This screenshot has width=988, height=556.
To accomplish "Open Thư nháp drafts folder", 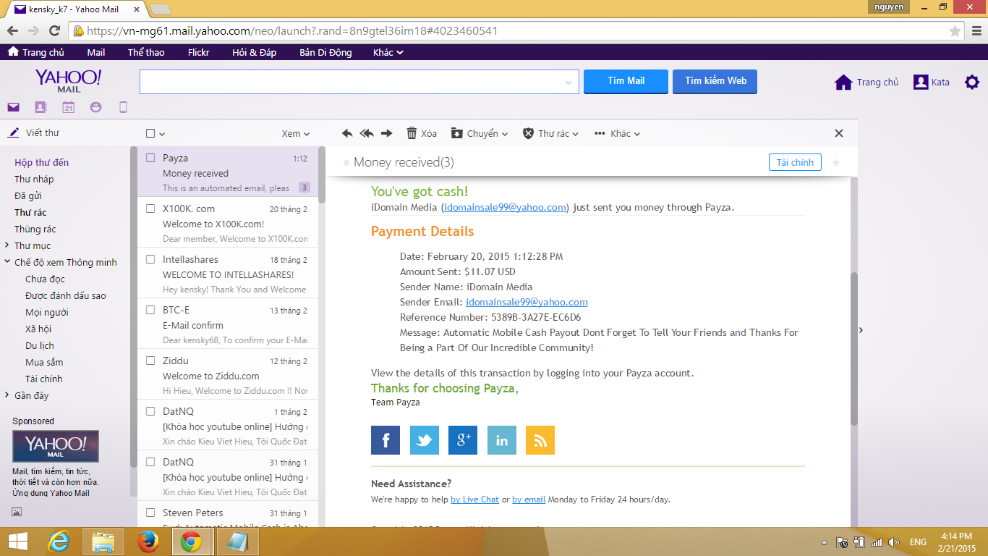I will 34,179.
